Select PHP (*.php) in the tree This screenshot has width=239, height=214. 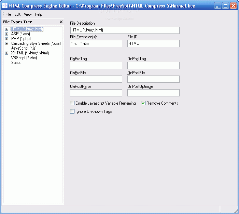(21, 39)
